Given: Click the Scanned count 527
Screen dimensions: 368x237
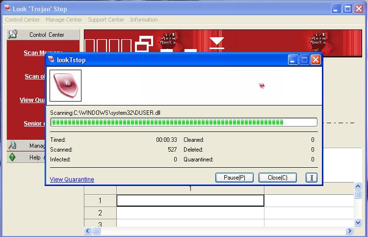Looking at the screenshot, I should pyautogui.click(x=172, y=150).
